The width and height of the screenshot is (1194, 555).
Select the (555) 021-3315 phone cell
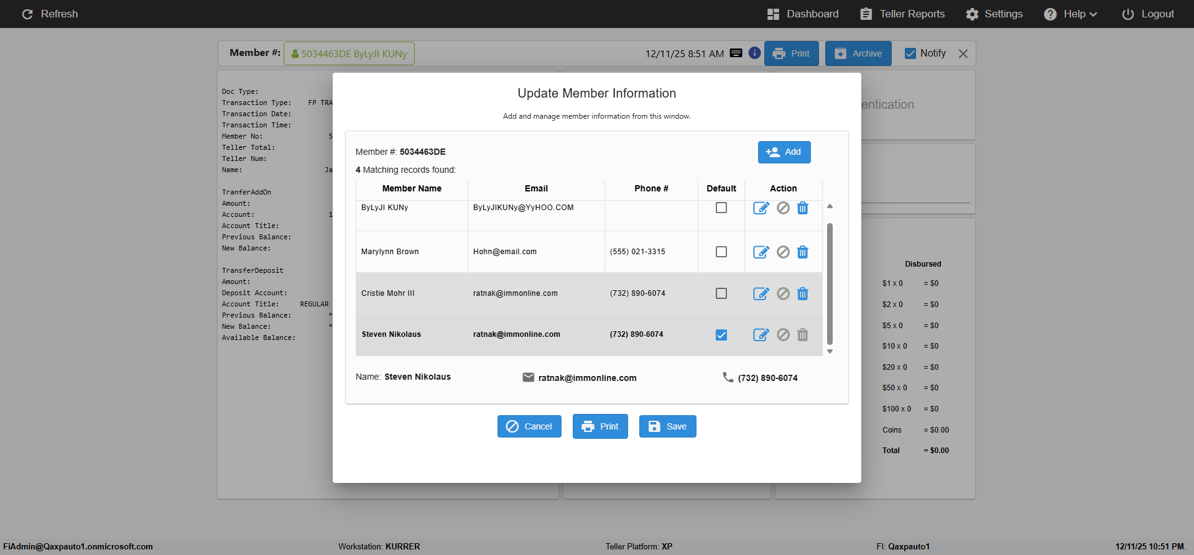pos(651,252)
